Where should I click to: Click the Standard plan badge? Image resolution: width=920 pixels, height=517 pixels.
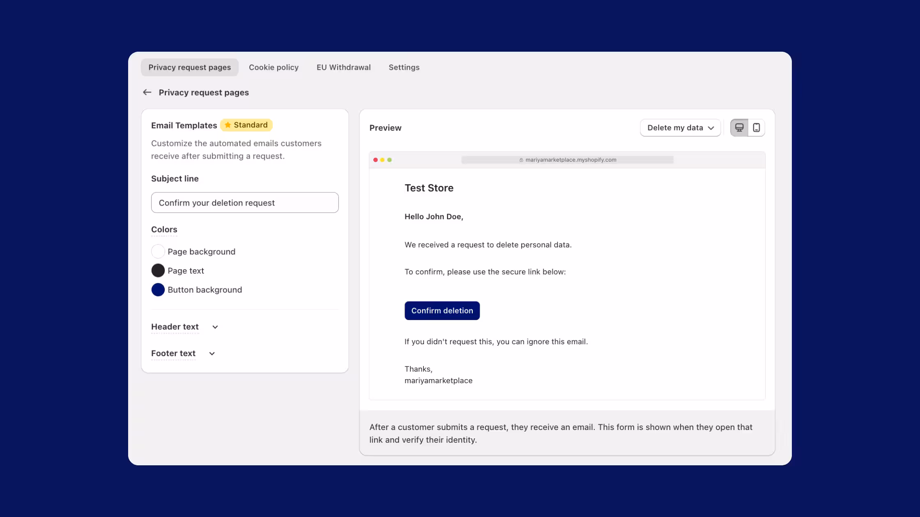point(246,125)
